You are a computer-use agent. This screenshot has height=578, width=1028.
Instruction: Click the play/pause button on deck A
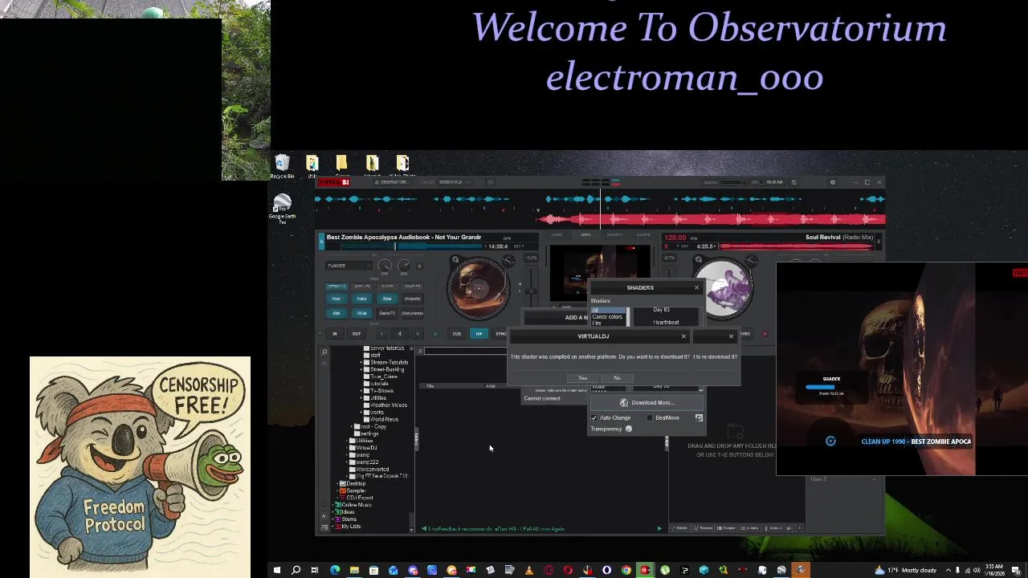[479, 334]
